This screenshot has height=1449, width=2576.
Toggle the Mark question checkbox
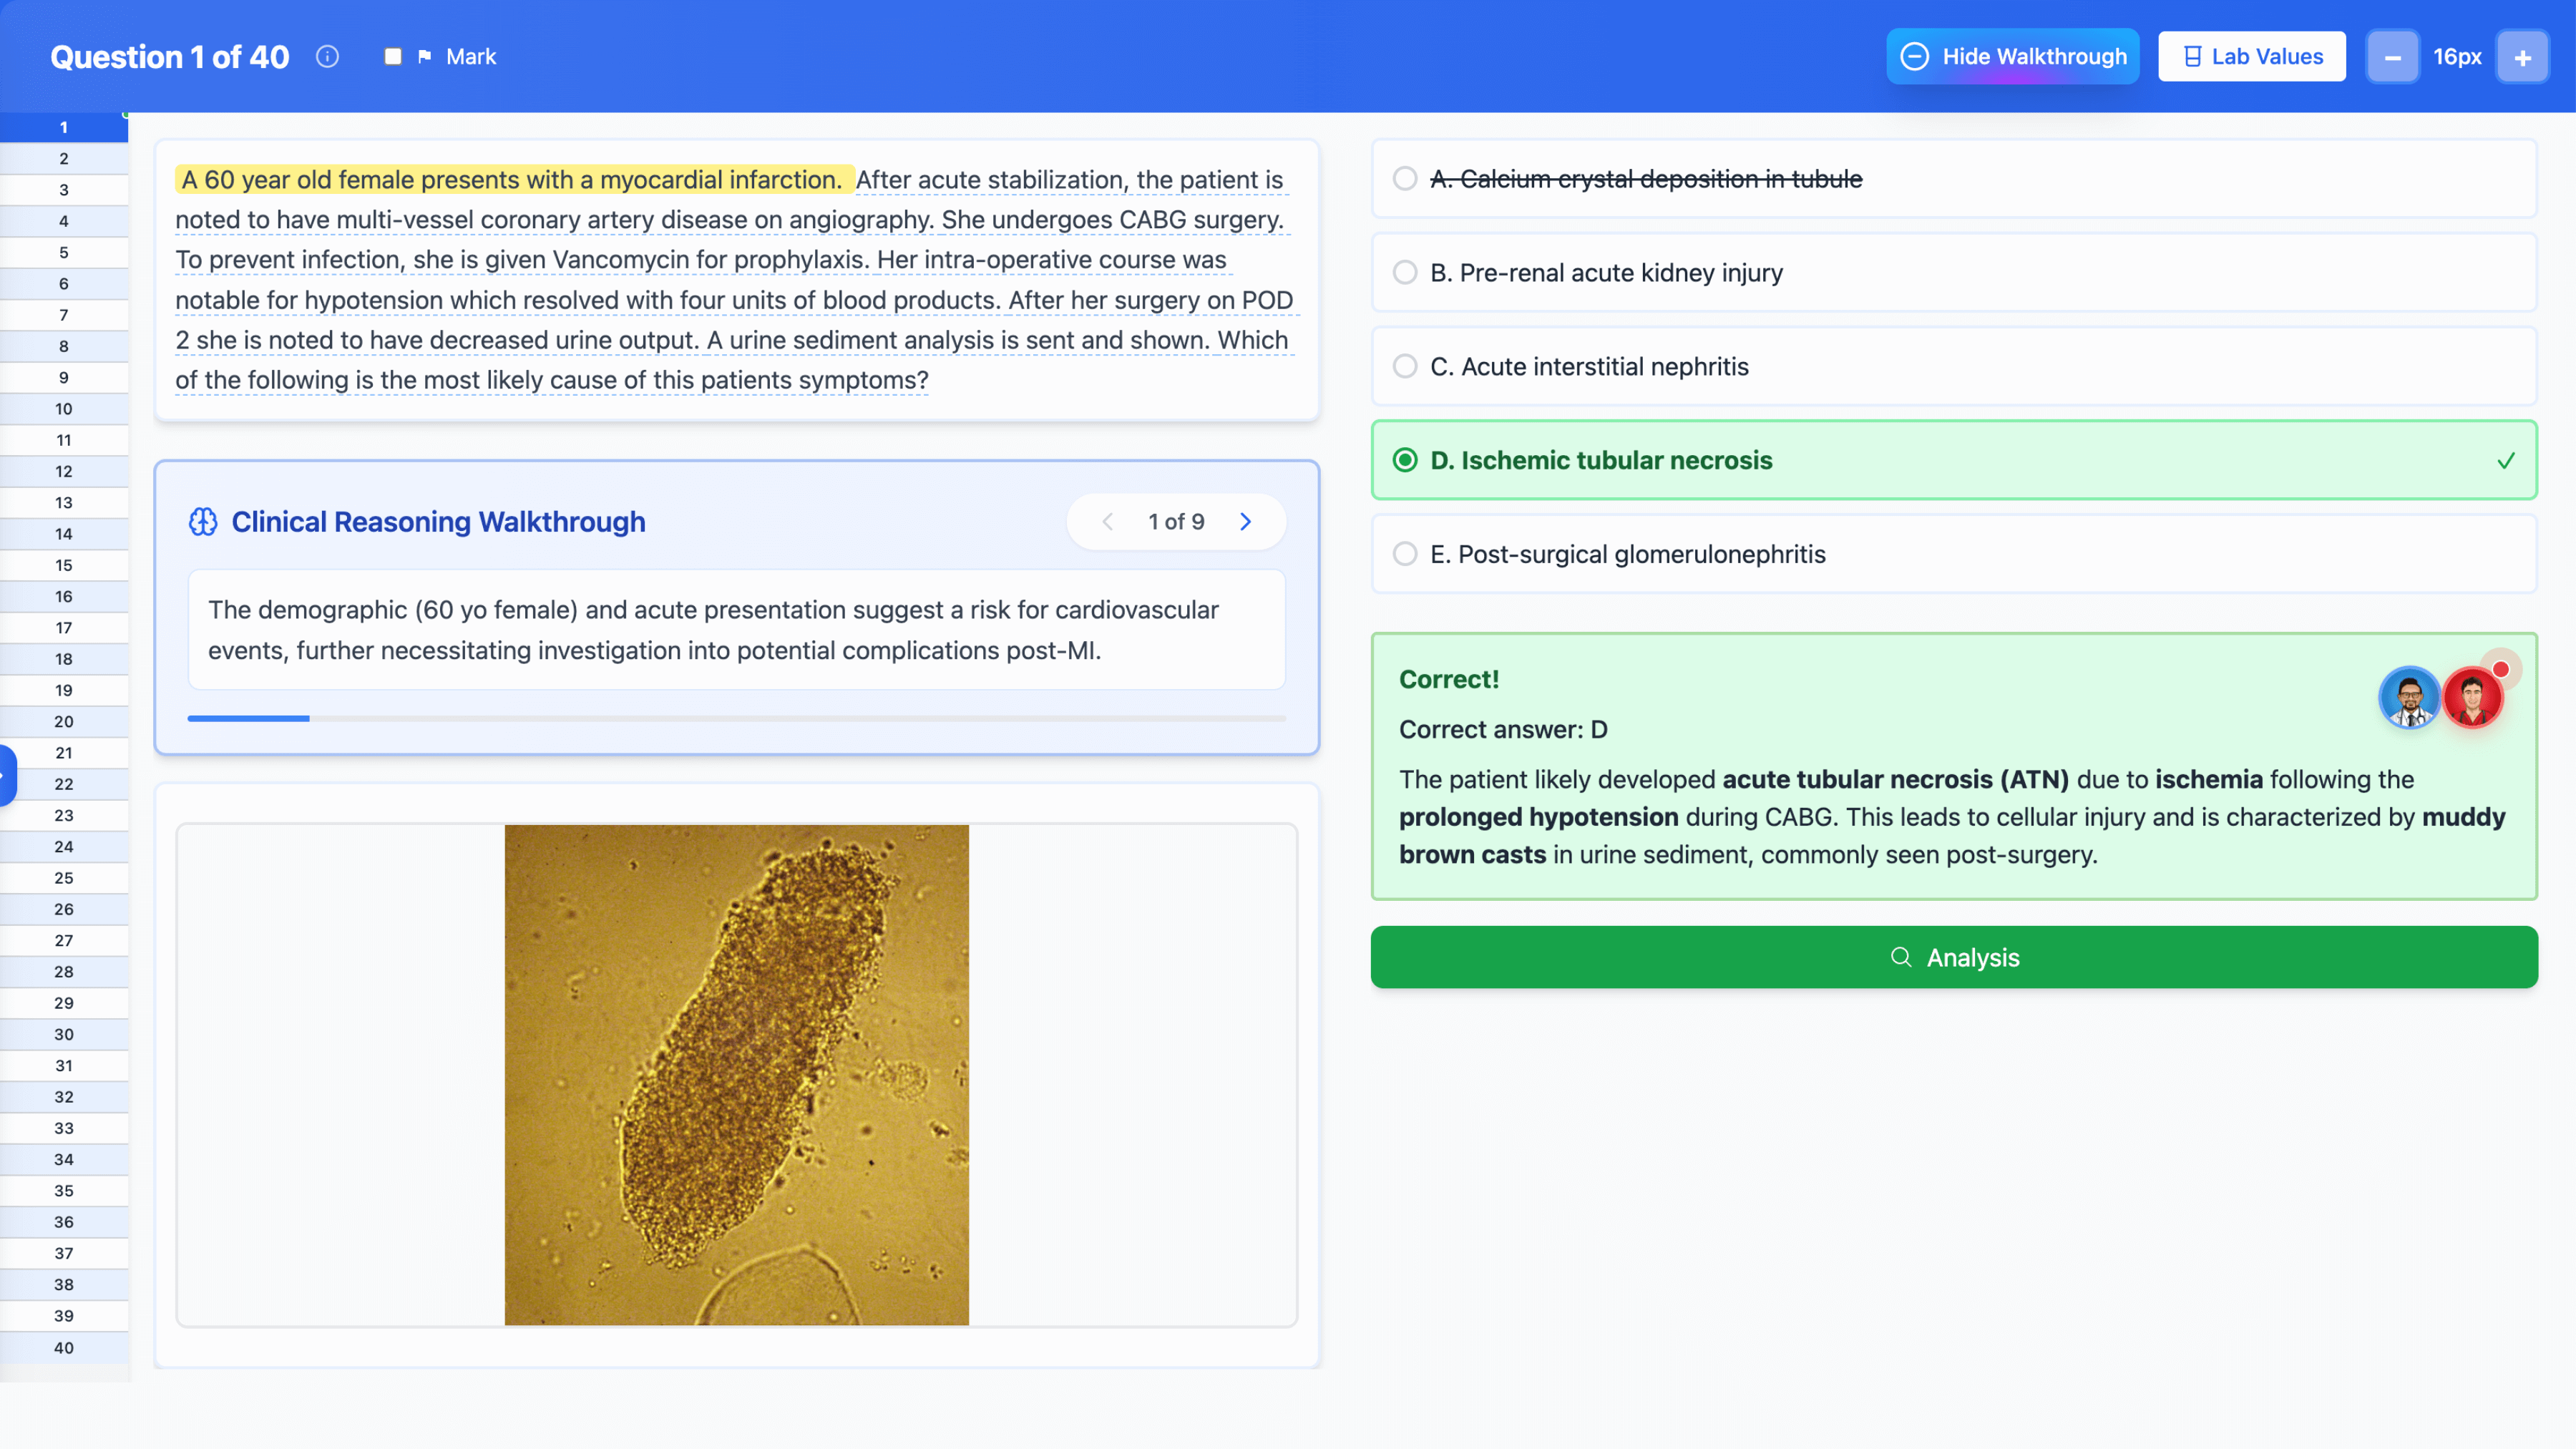(393, 56)
